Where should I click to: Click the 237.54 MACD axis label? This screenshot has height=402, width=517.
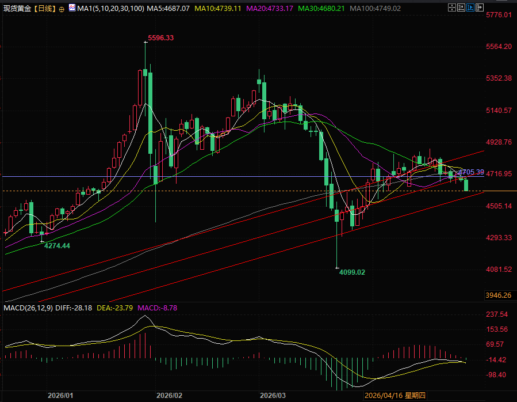497,314
